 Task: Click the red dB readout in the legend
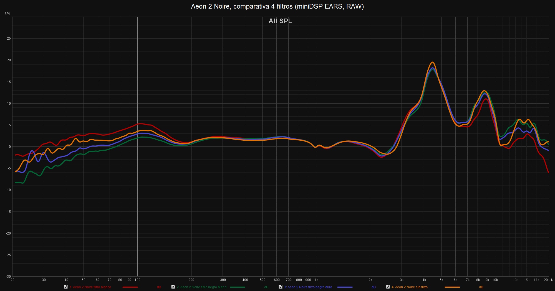click(159, 287)
